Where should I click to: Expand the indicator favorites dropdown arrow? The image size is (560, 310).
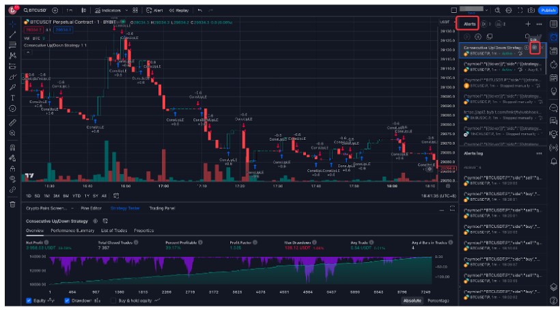tap(126, 10)
